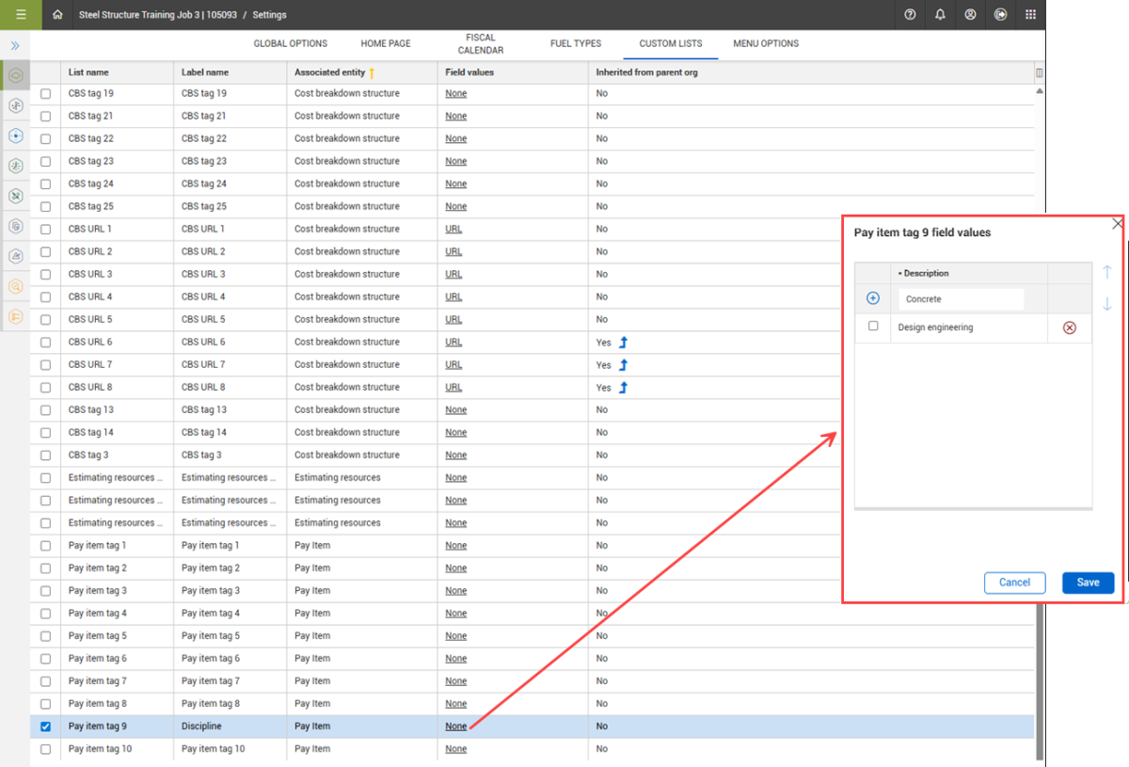Open URL link for CBS URL 1
The height and width of the screenshot is (767, 1129).
pyautogui.click(x=453, y=229)
